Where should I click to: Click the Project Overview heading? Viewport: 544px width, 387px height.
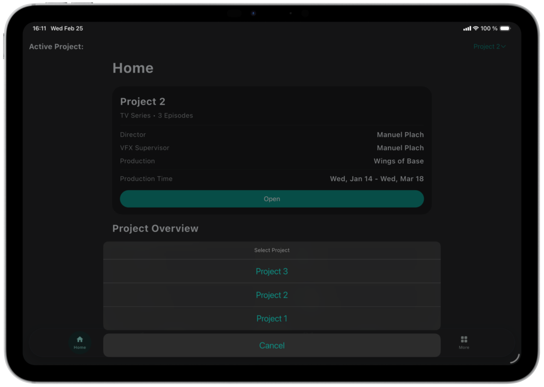coord(155,229)
